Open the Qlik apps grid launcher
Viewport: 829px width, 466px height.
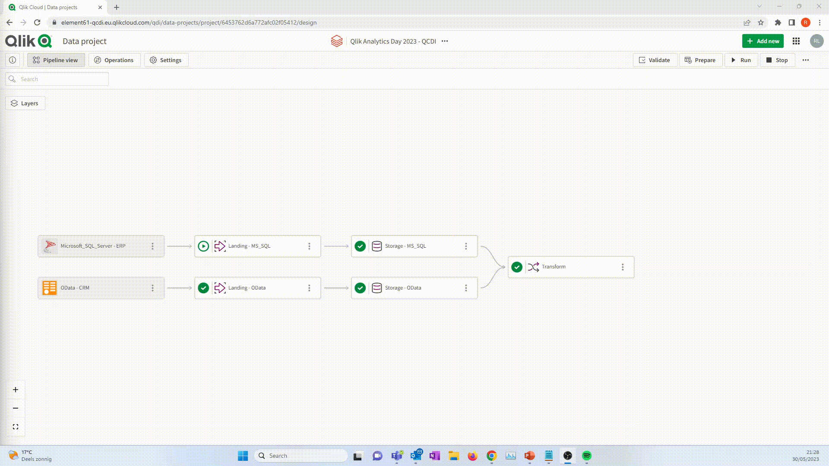click(x=796, y=41)
